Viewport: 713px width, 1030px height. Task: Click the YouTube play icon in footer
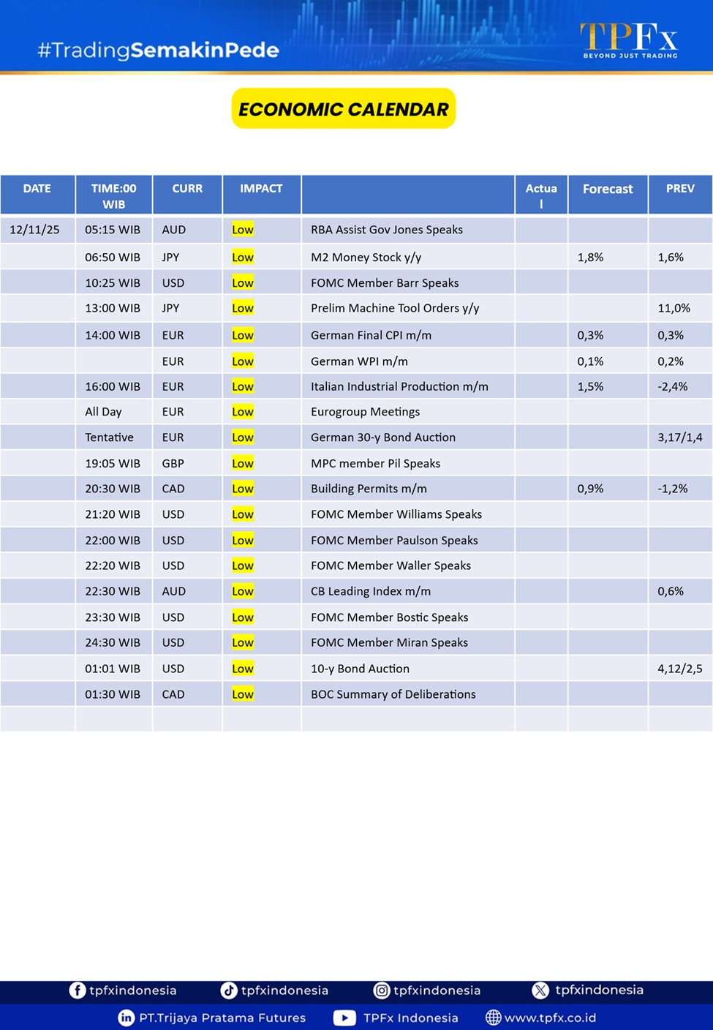(x=344, y=1018)
